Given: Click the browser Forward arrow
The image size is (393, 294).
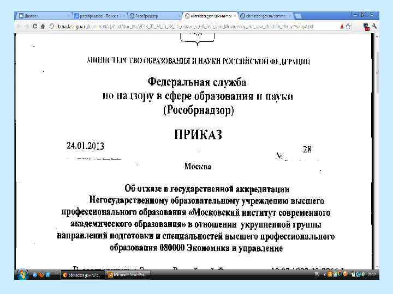Looking at the screenshot, I should pyautogui.click(x=27, y=26).
